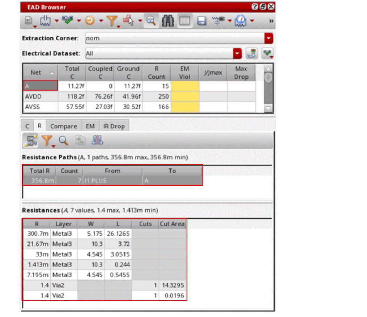367x317 pixels.
Task: Click the parasitic capacitor network icon
Action: pyautogui.click(x=218, y=20)
